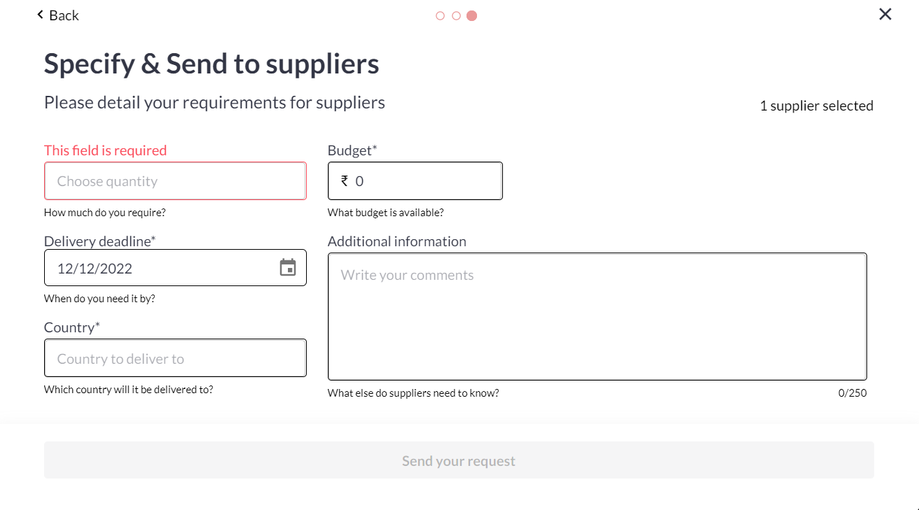Click the Delivery deadline label

click(x=99, y=241)
